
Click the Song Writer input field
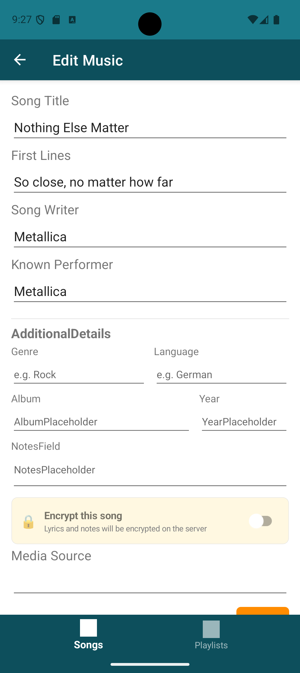point(150,237)
